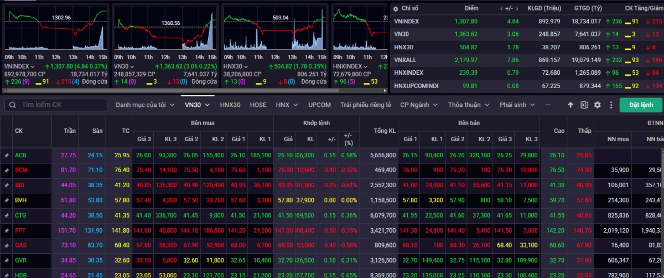Open the horizontal ellipsis for more tabs

coord(548,105)
